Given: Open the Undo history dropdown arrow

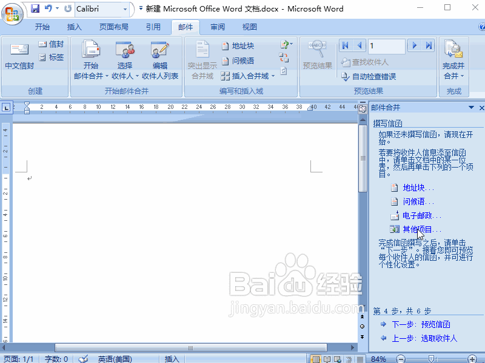Looking at the screenshot, I should (57, 8).
